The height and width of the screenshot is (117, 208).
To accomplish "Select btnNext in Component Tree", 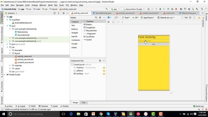I will [x=80, y=74].
